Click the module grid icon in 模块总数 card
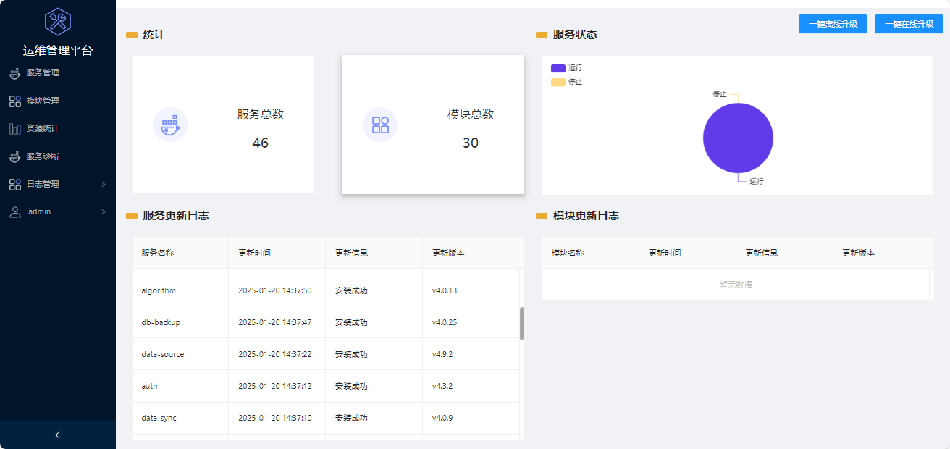This screenshot has width=950, height=449. [380, 125]
